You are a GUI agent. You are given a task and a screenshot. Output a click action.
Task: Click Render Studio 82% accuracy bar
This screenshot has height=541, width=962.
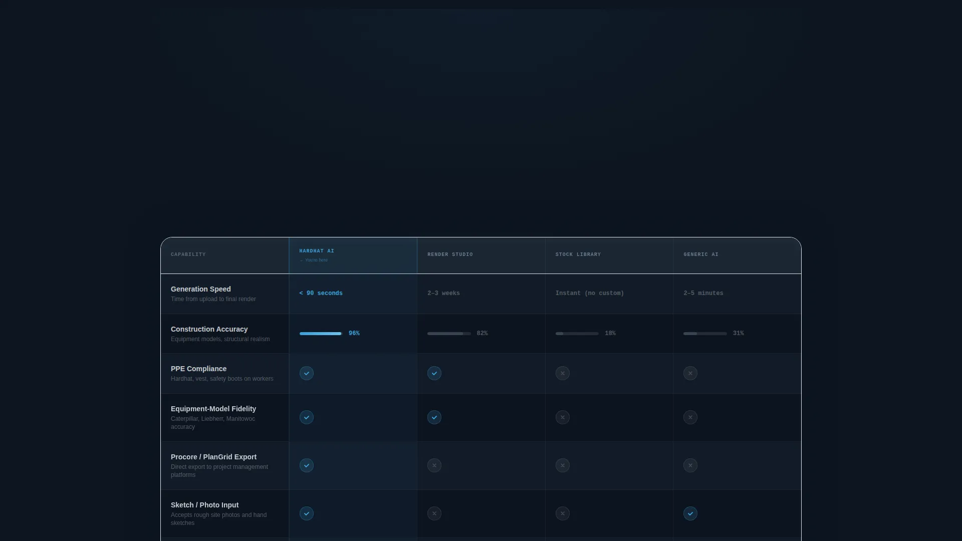pyautogui.click(x=448, y=334)
